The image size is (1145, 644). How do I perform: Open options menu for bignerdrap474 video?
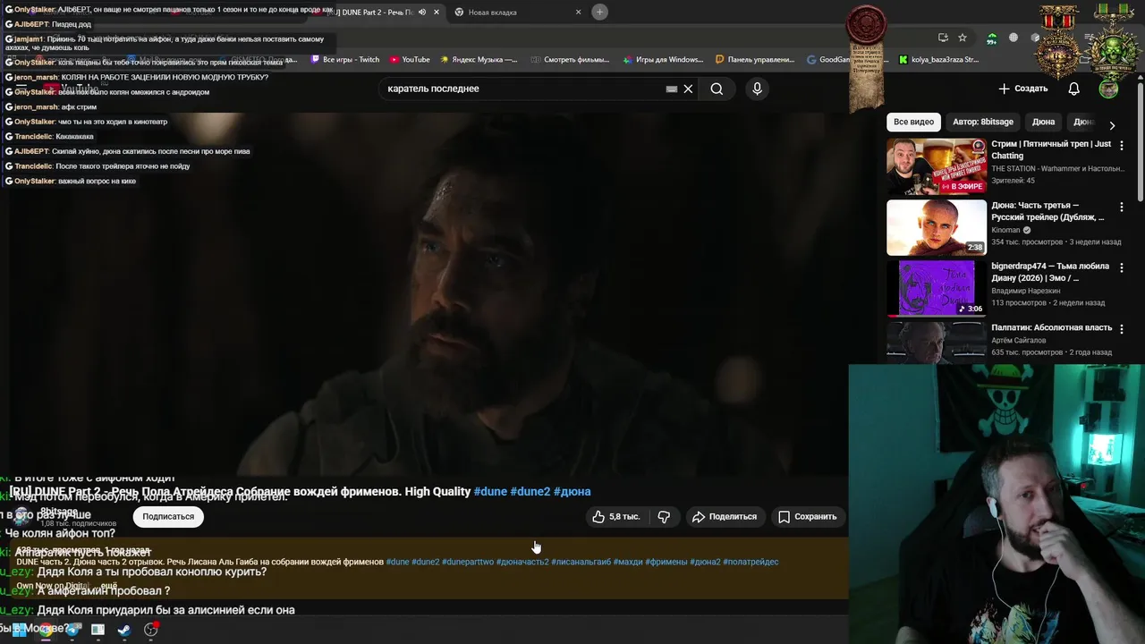coord(1122,267)
